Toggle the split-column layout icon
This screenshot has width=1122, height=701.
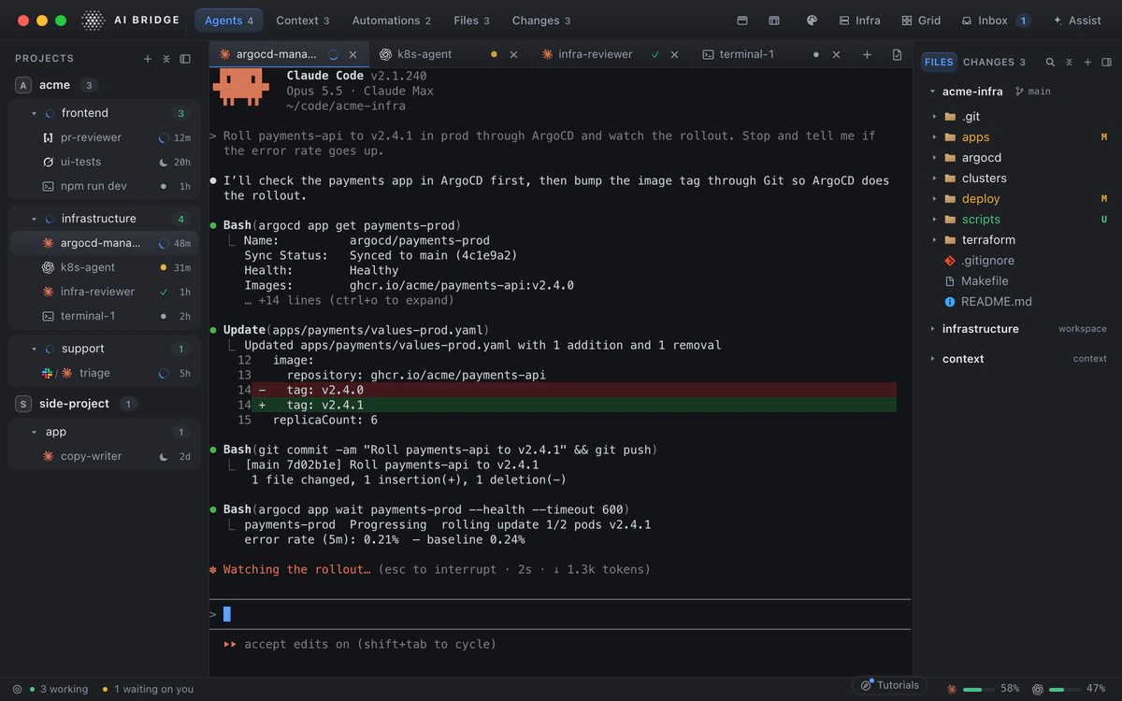(x=774, y=21)
